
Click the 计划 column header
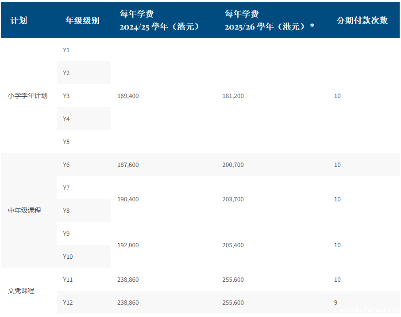[x=19, y=21]
